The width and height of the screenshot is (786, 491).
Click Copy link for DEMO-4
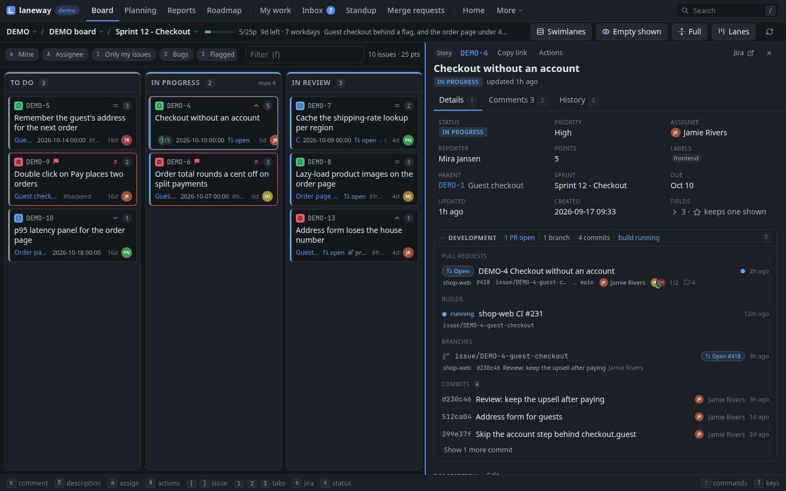[512, 53]
